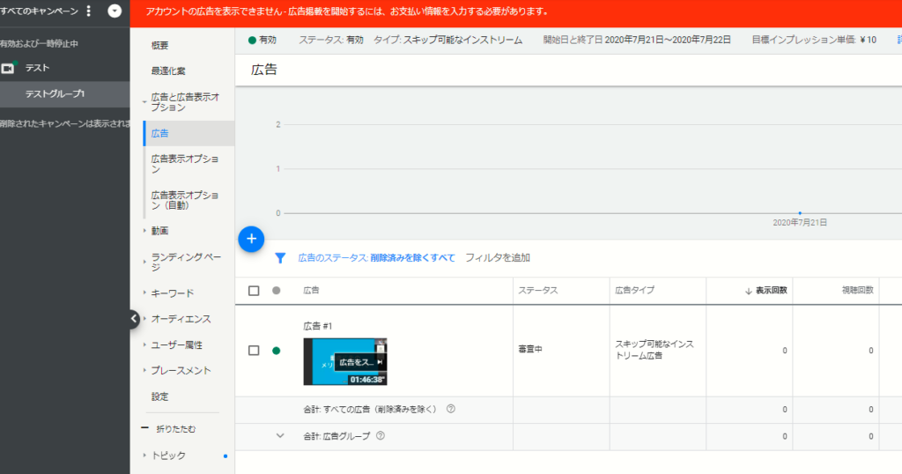This screenshot has height=474, width=902.
Task: Expand the キーワード section
Action: coord(144,293)
